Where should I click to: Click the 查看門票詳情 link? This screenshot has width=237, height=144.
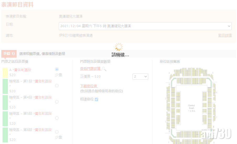pyautogui.click(x=90, y=69)
